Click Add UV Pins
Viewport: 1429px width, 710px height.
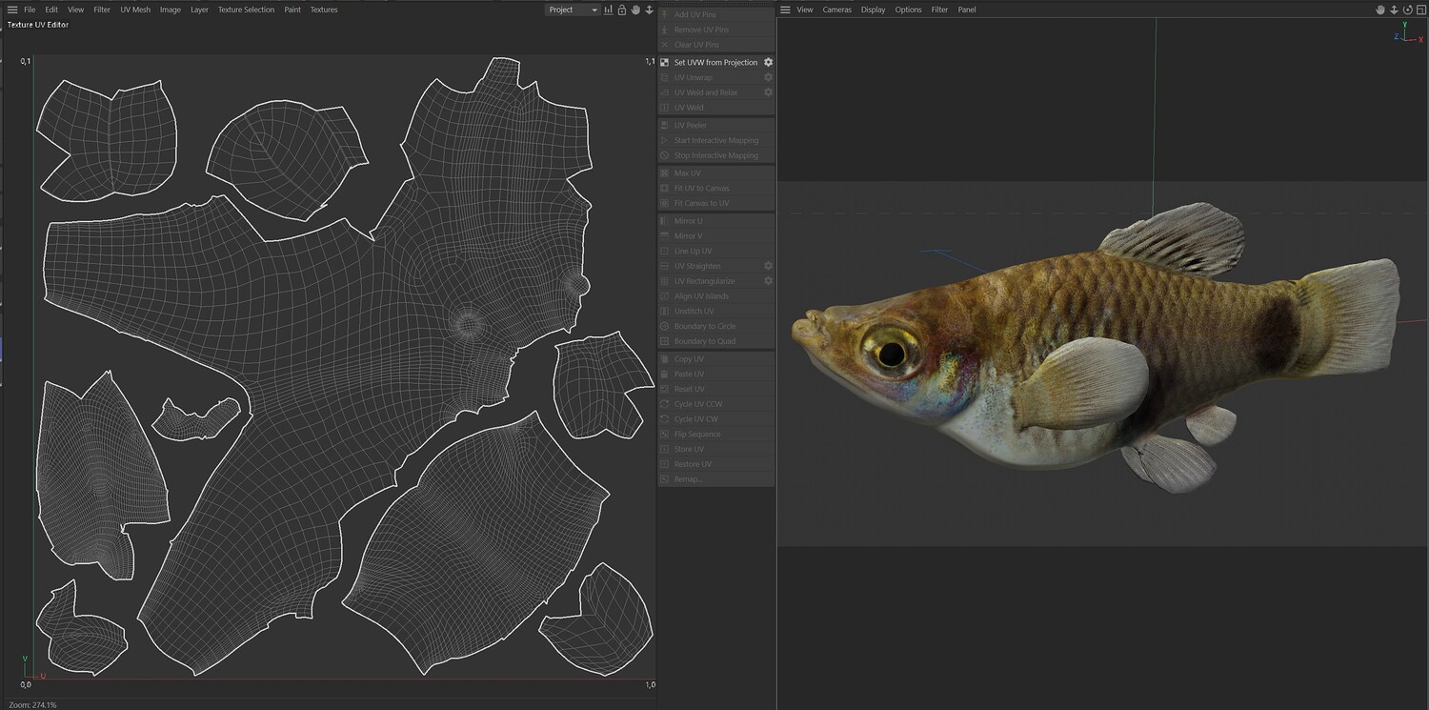pyautogui.click(x=715, y=14)
